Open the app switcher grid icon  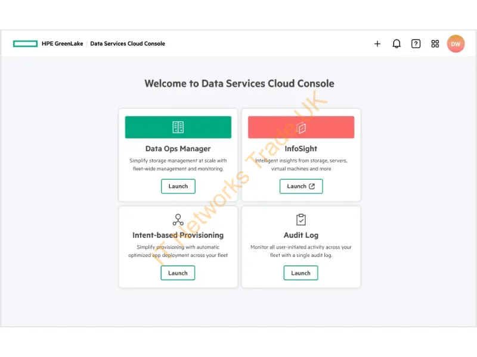coord(435,43)
